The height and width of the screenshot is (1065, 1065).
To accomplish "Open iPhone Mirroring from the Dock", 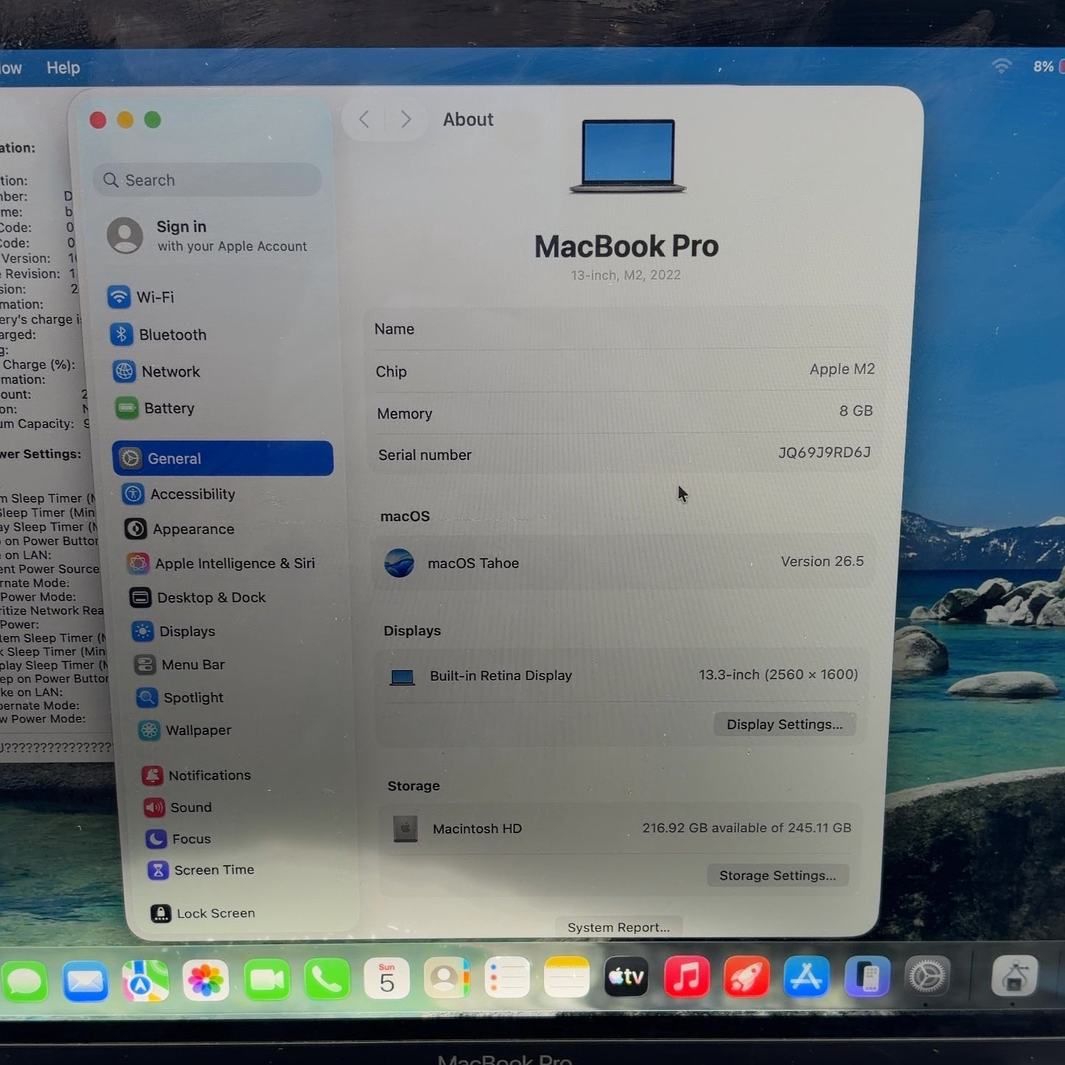I will 867,977.
